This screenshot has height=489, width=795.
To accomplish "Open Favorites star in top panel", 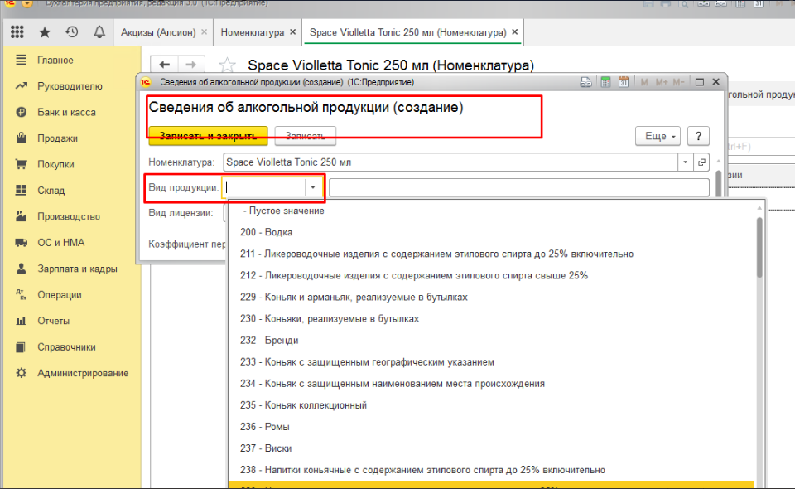I will pos(45,32).
